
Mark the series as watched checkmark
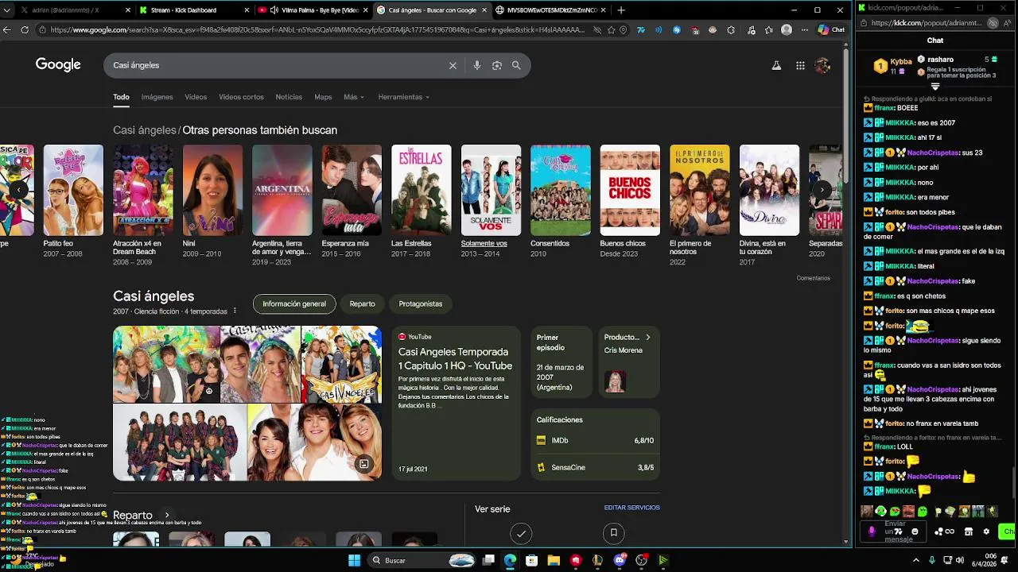[x=521, y=534]
